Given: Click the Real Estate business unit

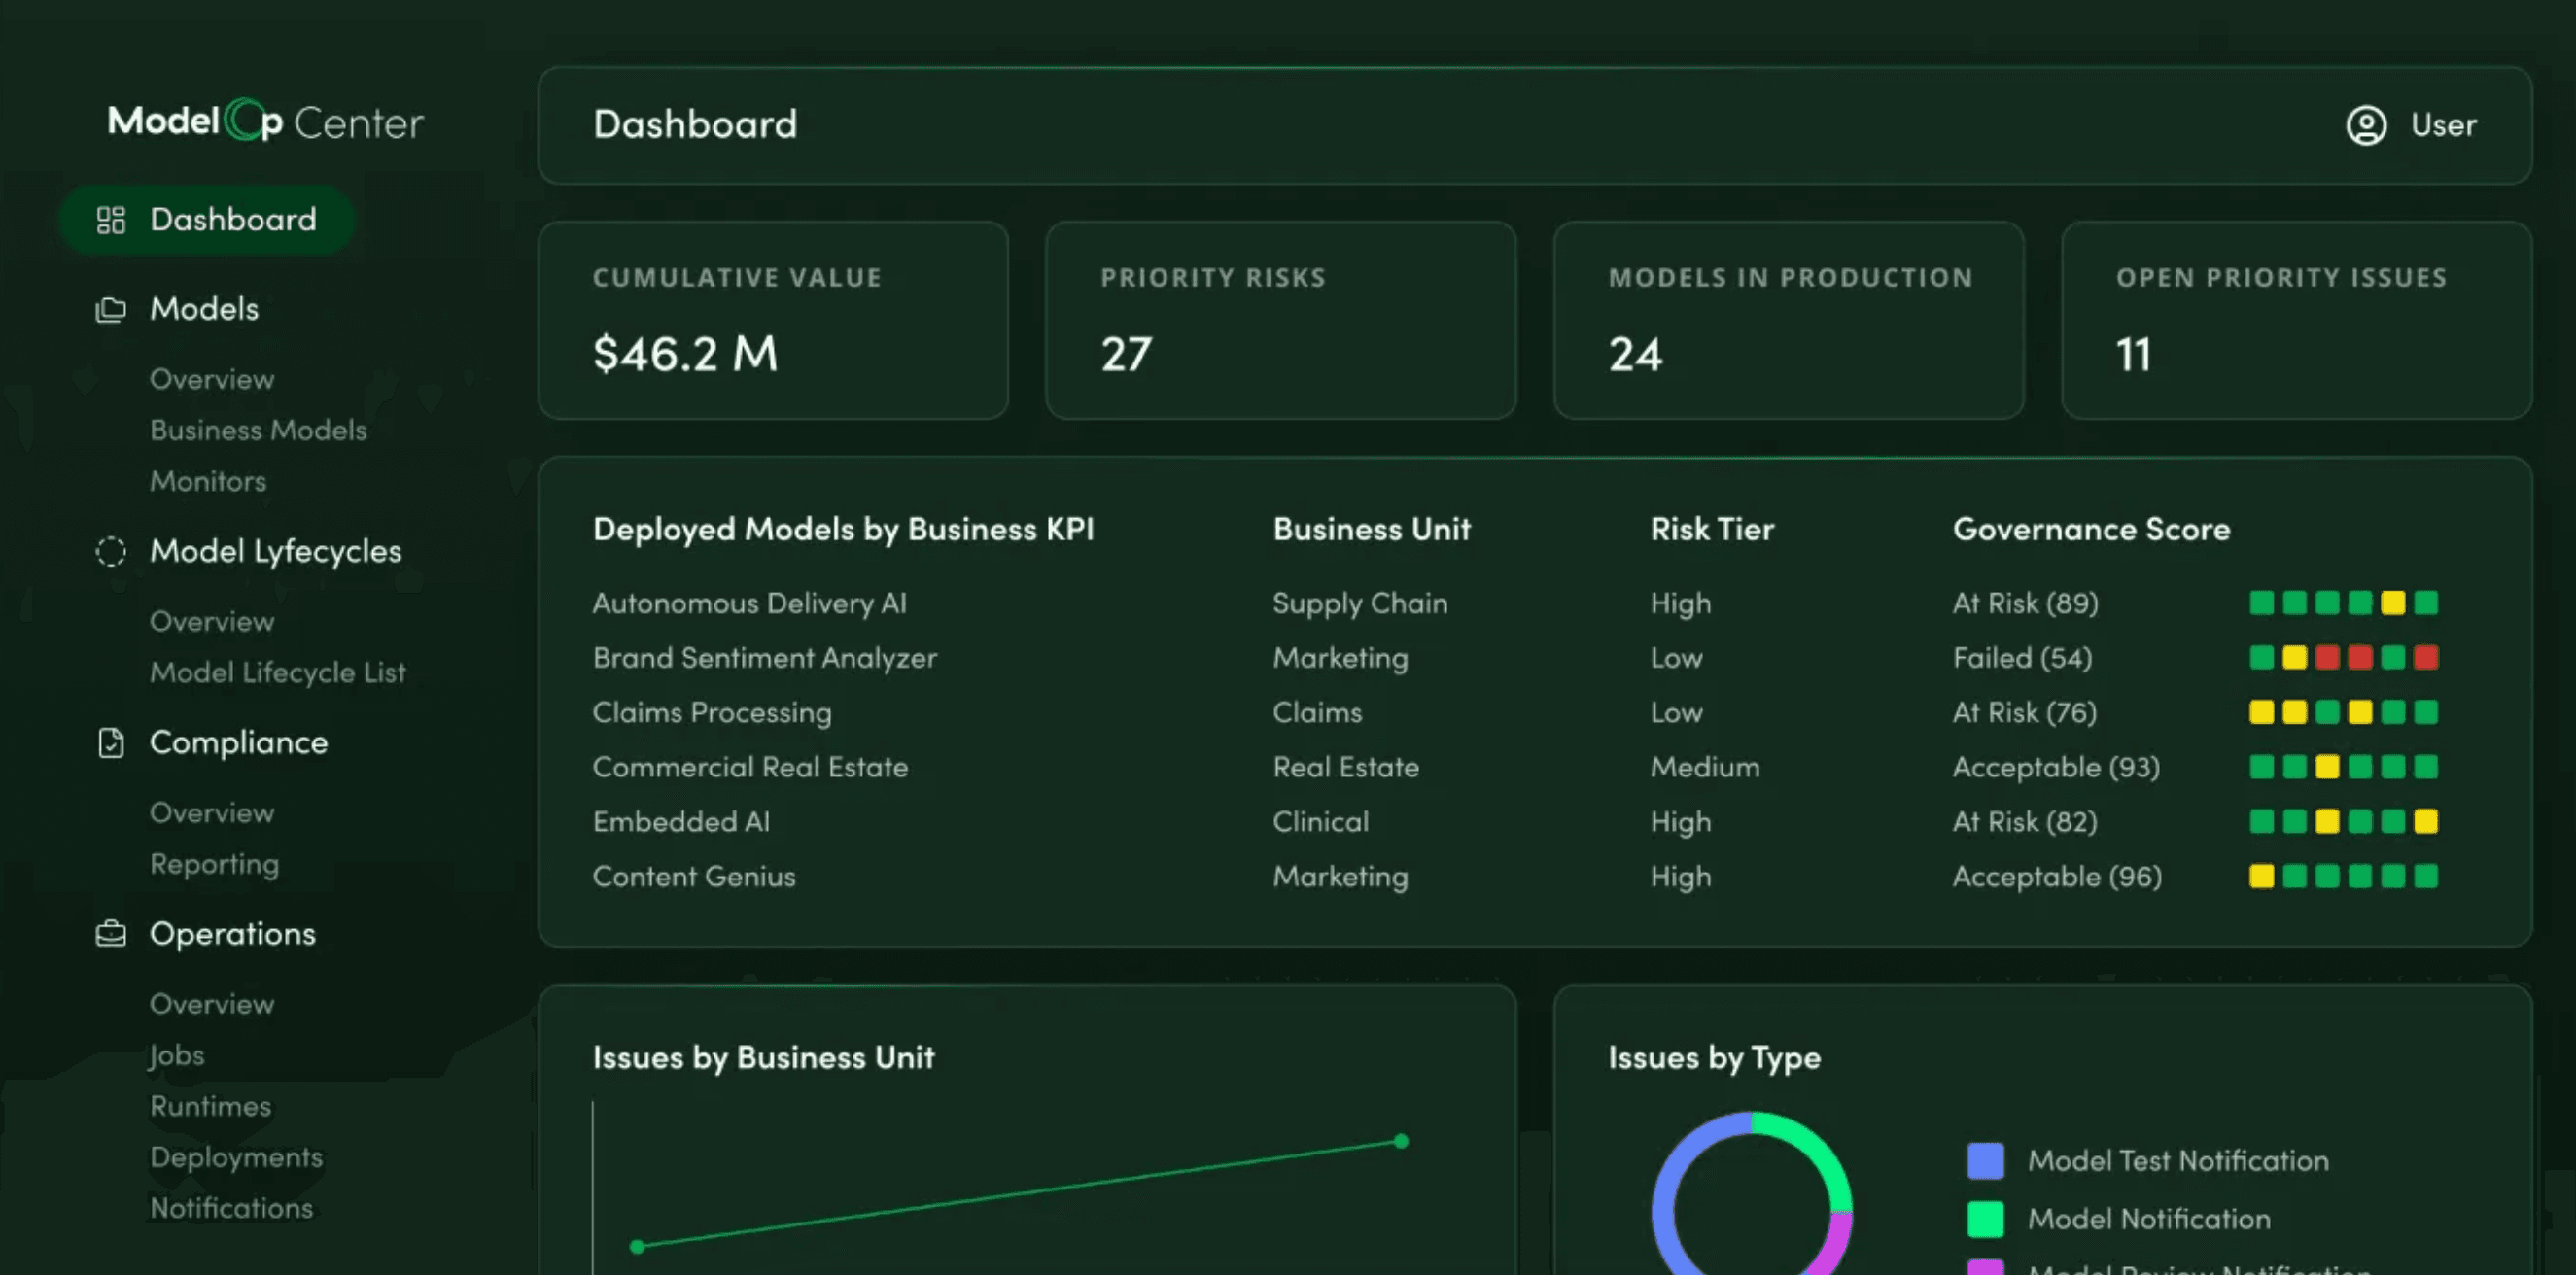Looking at the screenshot, I should point(1346,767).
